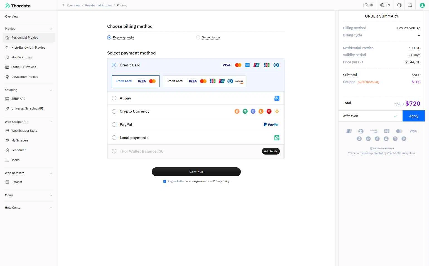429x266 pixels.
Task: Collapse the Proxies sidebar section
Action: pos(51,29)
